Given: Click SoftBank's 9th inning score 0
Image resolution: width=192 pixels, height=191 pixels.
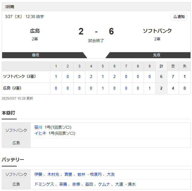Looking at the screenshot, I should [149, 76].
